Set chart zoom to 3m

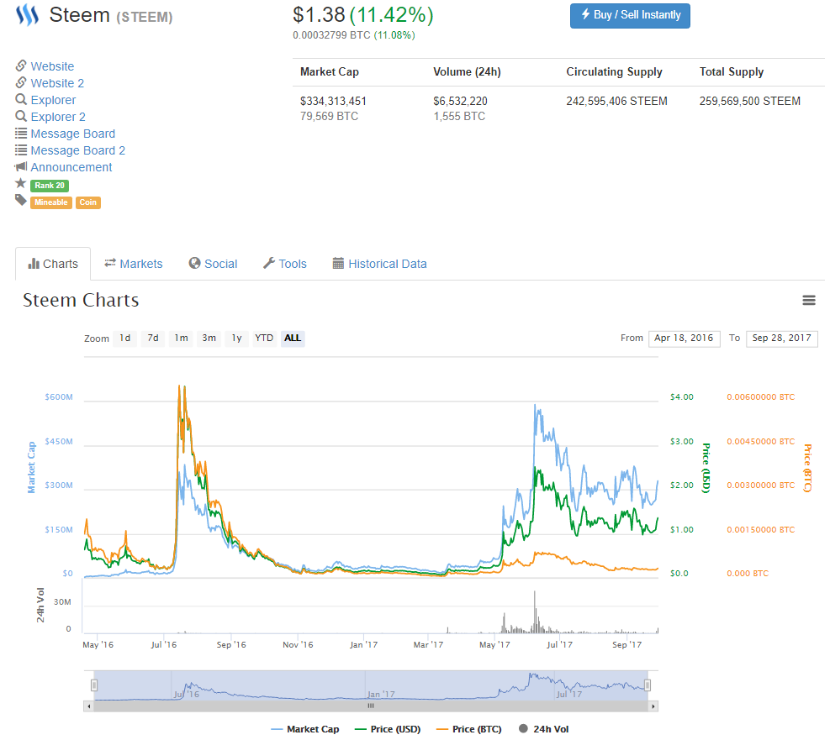209,339
